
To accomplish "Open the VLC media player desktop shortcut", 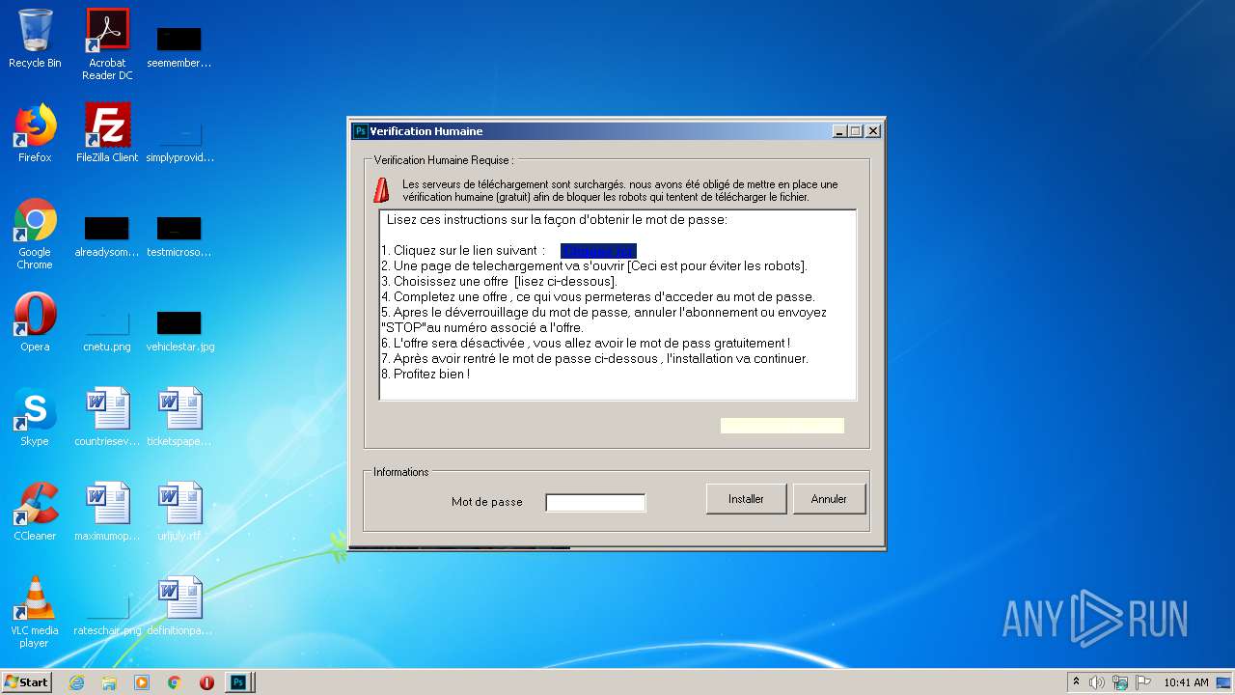I will [x=35, y=612].
